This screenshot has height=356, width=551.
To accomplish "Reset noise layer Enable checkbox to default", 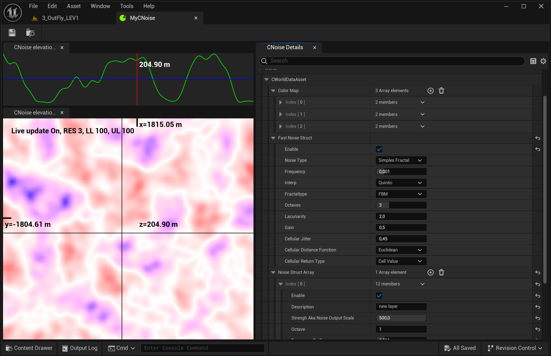I will [x=538, y=296].
